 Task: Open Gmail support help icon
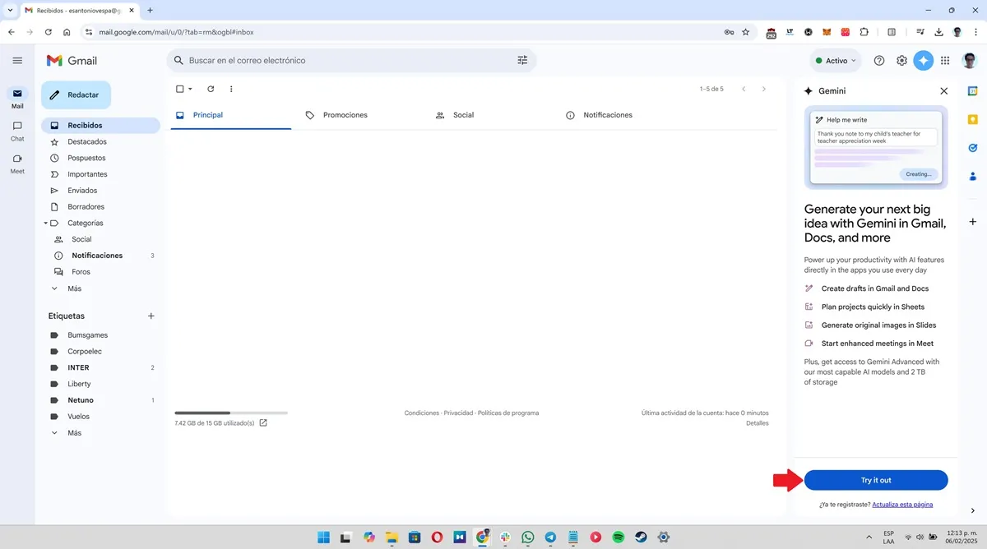pyautogui.click(x=879, y=61)
